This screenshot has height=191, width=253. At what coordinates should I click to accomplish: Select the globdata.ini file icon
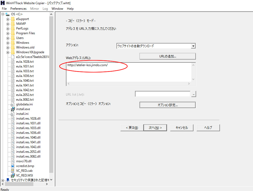(13, 104)
